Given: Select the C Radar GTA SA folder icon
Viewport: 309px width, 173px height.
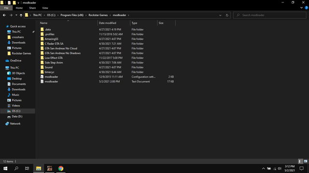Looking at the screenshot, I should [42, 44].
